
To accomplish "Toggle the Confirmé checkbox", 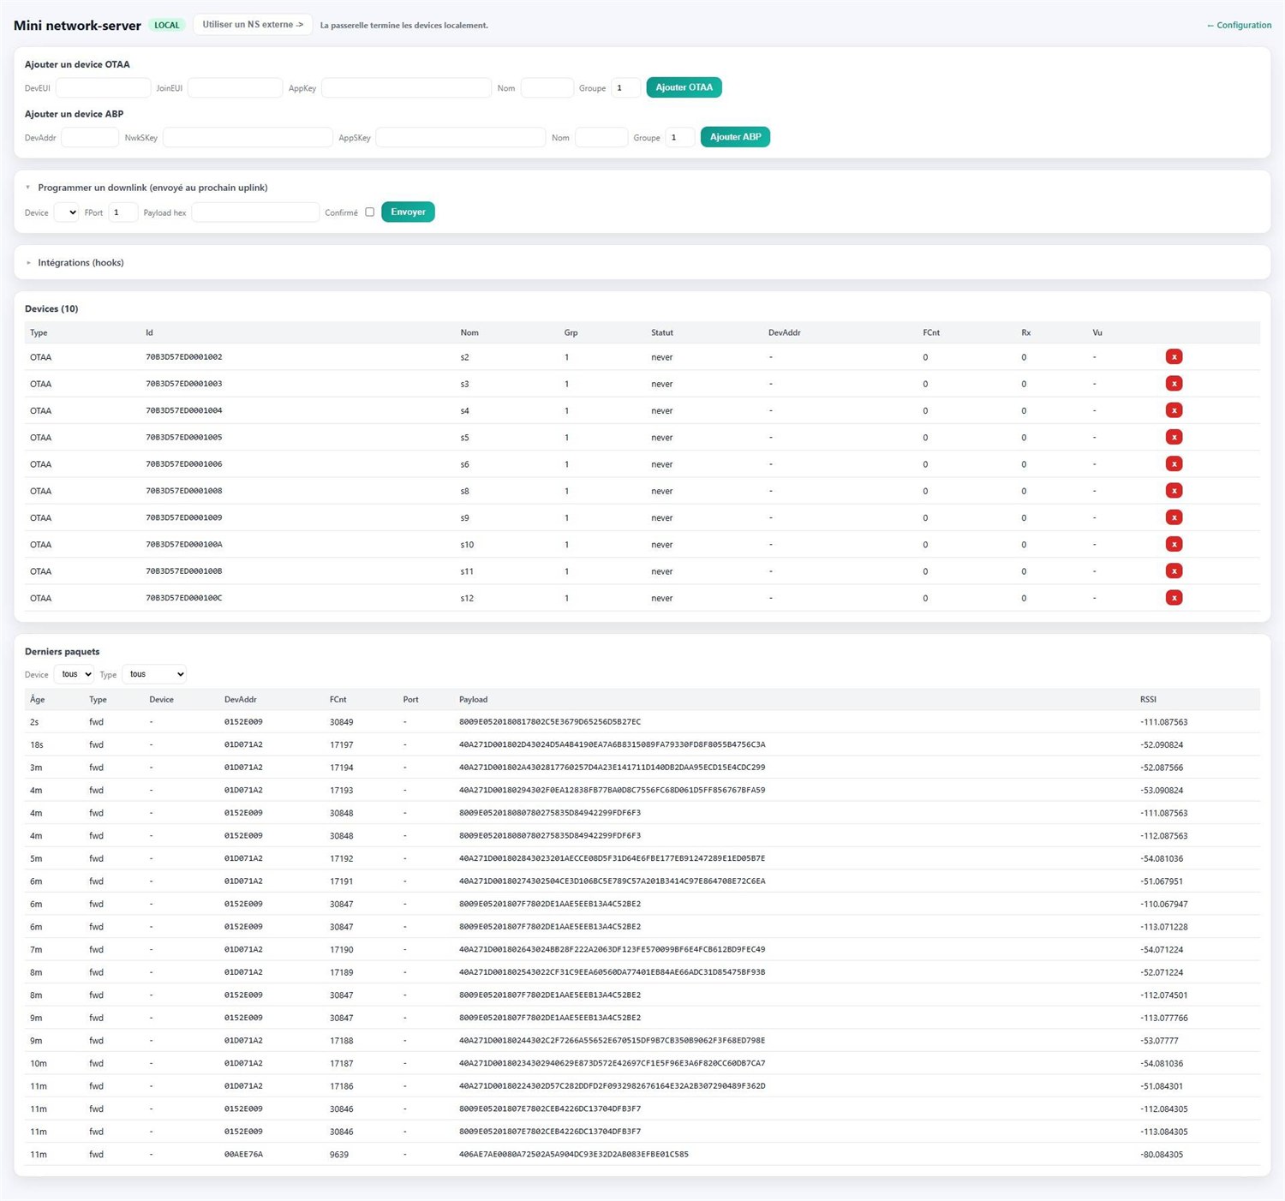I will coord(369,212).
